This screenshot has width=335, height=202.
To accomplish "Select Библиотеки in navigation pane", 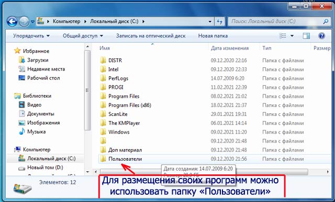I will tap(37, 96).
